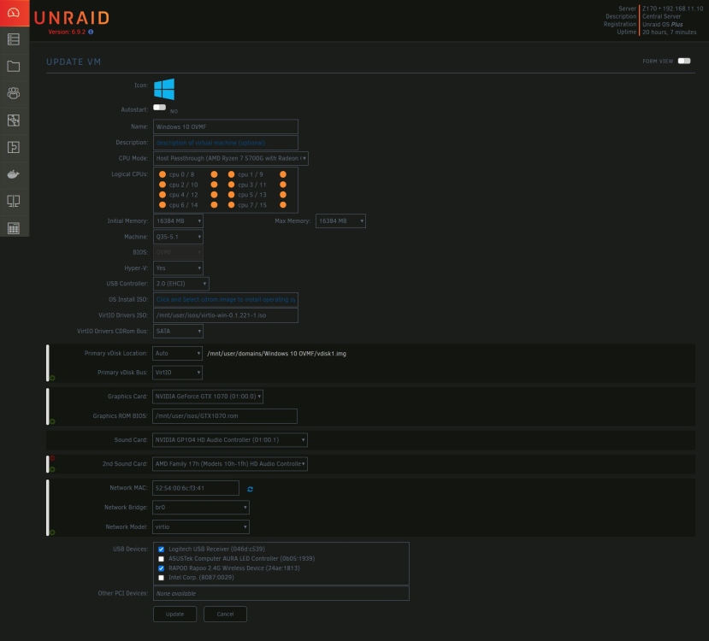
Task: Click the 'Z170 • 192.168.11.10' server text
Action: [673, 9]
